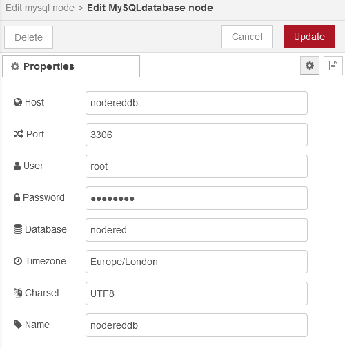Focus the Timezone field with Europe/London
345x348 pixels.
(197, 262)
